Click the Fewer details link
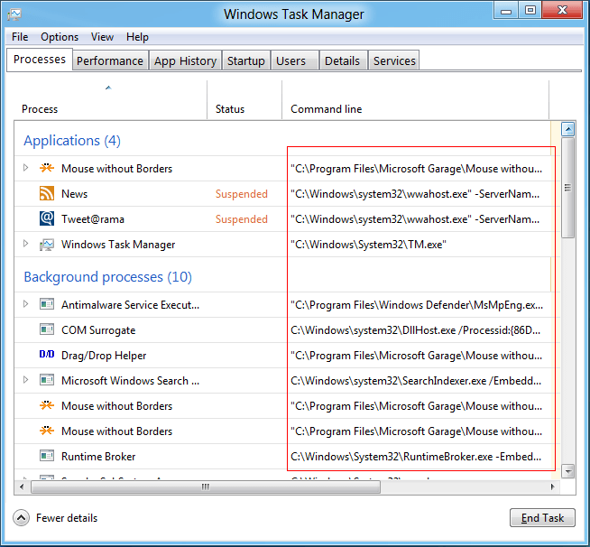The width and height of the screenshot is (590, 547). 67,518
